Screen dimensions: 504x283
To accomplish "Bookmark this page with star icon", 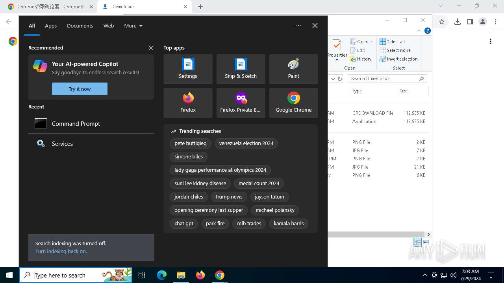I will tap(442, 22).
